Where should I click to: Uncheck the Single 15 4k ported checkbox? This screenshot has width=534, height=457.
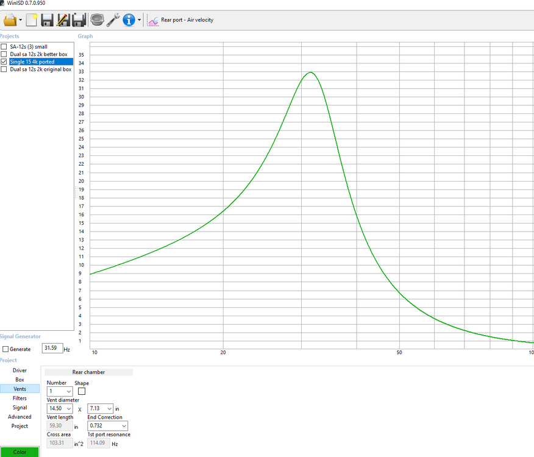point(4,62)
